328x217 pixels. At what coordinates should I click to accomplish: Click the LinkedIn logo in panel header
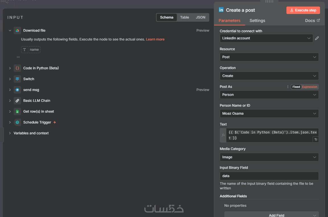pos(221,10)
